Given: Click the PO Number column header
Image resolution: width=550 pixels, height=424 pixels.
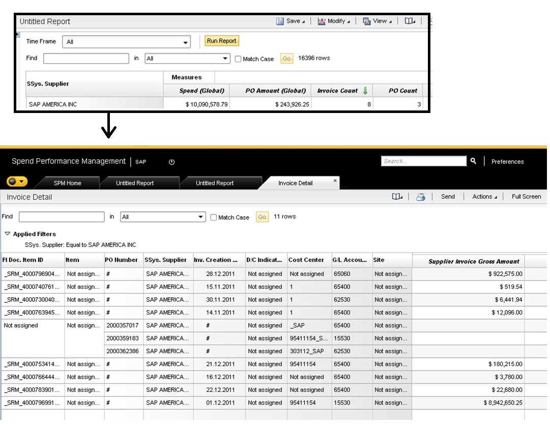Looking at the screenshot, I should 124,260.
